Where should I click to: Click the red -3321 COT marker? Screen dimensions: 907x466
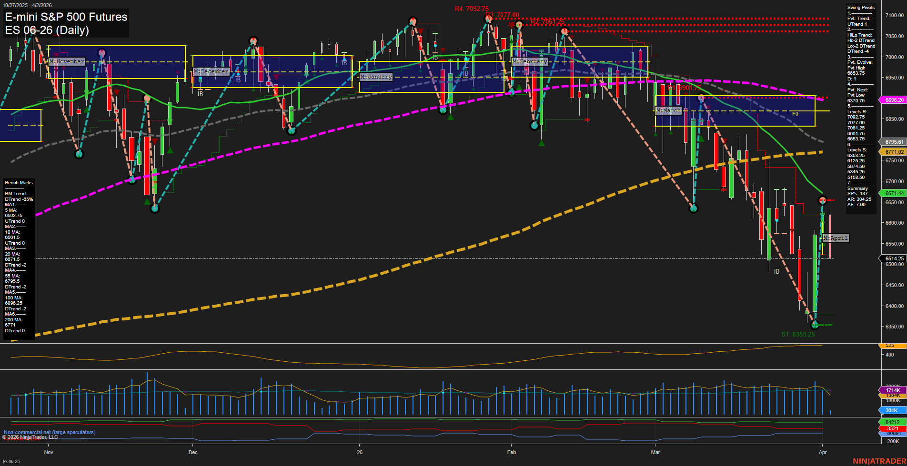pos(893,429)
